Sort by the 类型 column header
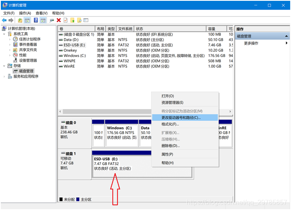Viewport: 291px width, 210px height. [111, 29]
